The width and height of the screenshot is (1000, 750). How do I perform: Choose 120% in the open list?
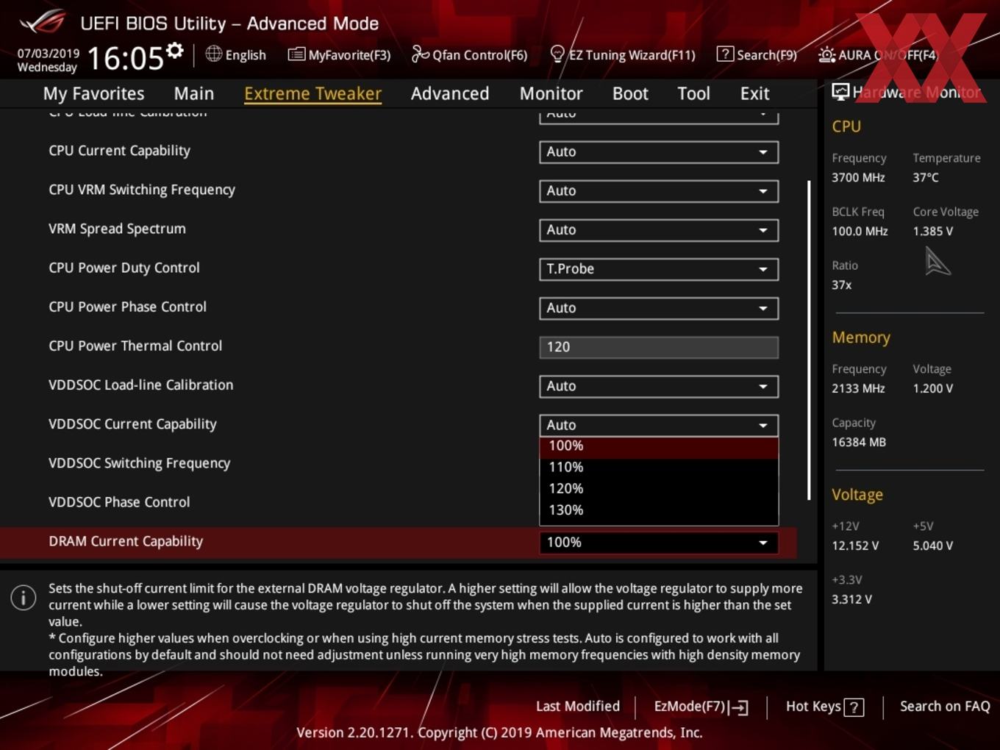click(659, 488)
